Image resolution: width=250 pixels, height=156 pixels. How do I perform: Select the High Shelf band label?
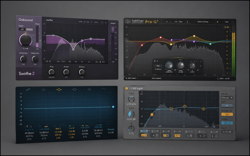pyautogui.click(x=85, y=127)
